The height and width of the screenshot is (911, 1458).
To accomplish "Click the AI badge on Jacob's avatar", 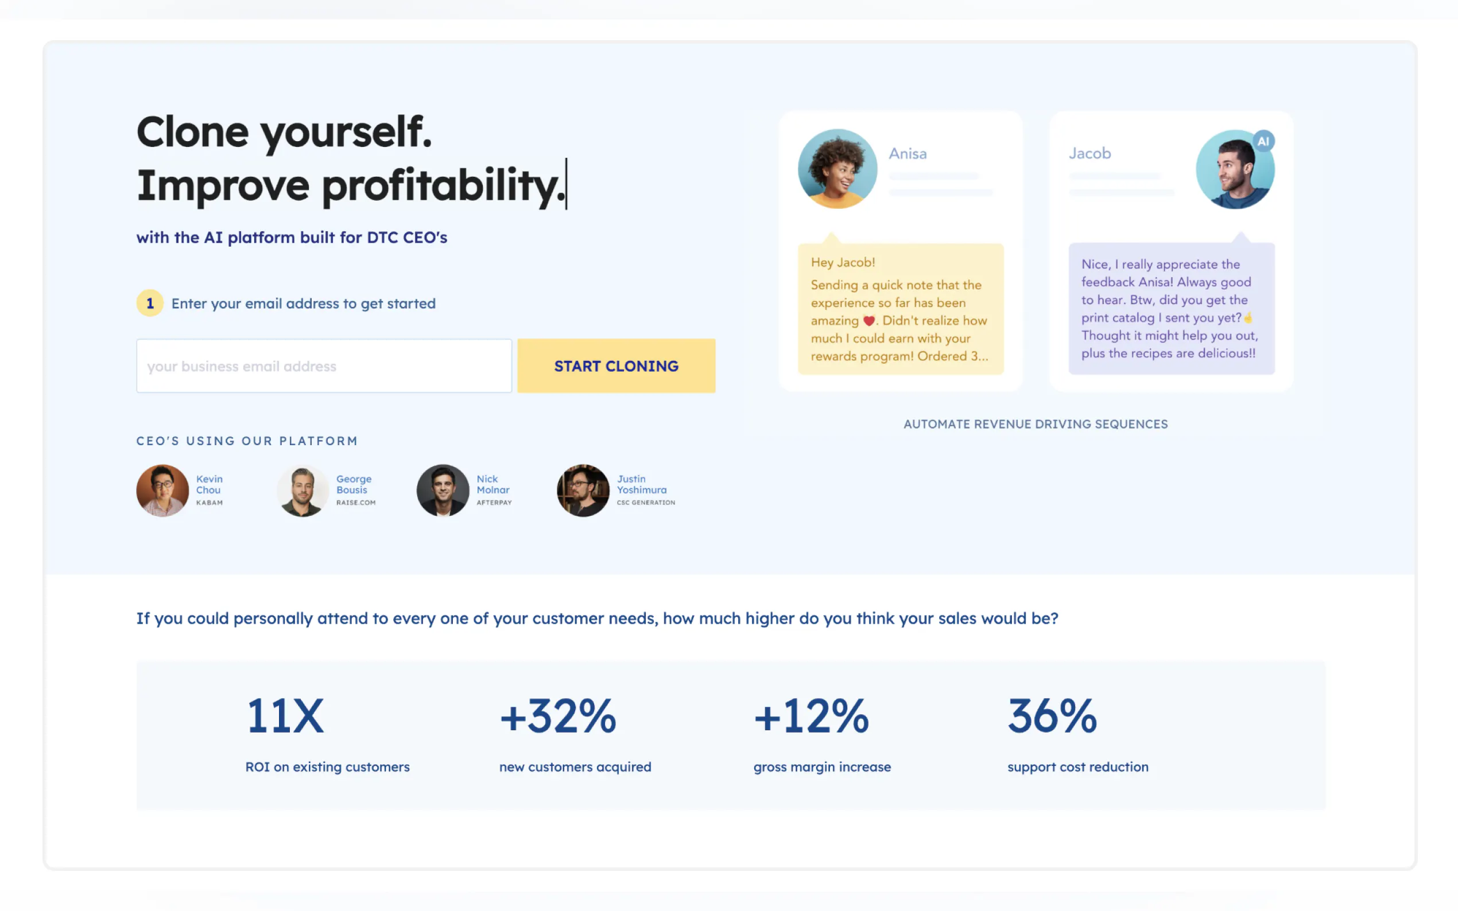I will [x=1263, y=141].
